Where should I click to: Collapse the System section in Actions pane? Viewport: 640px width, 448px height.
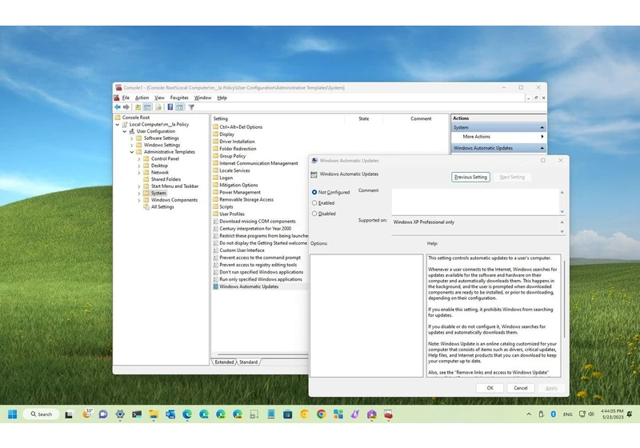click(542, 127)
